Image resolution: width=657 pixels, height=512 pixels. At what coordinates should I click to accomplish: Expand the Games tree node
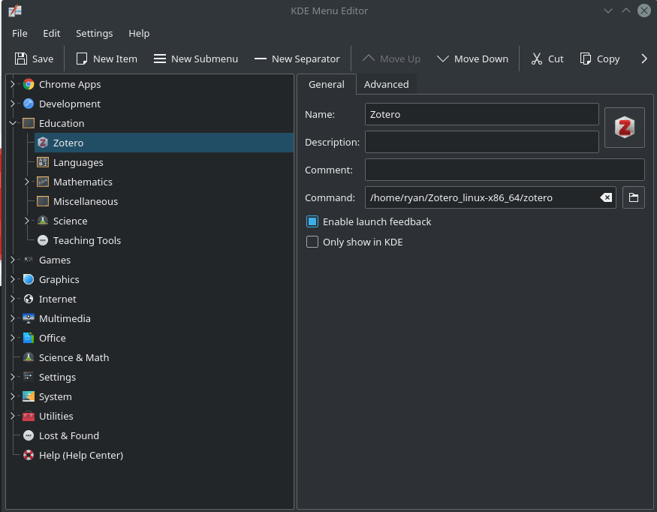point(13,260)
